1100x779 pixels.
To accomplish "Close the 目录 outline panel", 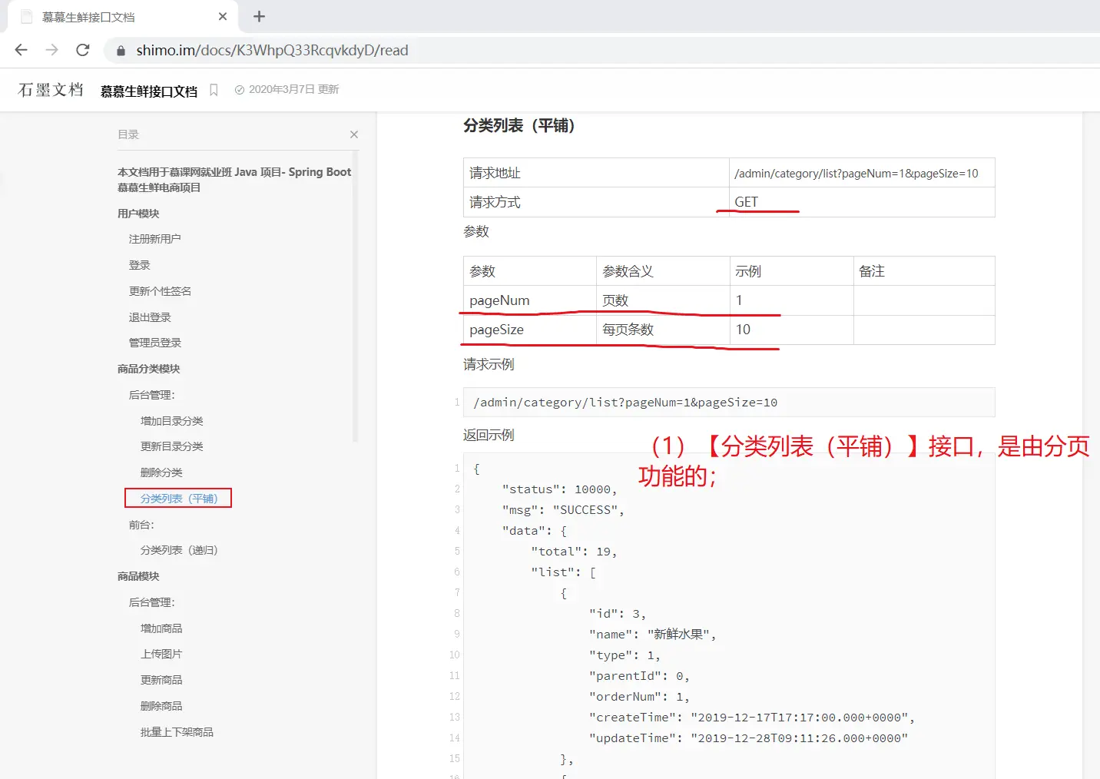I will coord(354,134).
